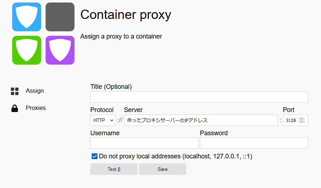
Task: Click the blue shield container icon
Action: point(27,17)
